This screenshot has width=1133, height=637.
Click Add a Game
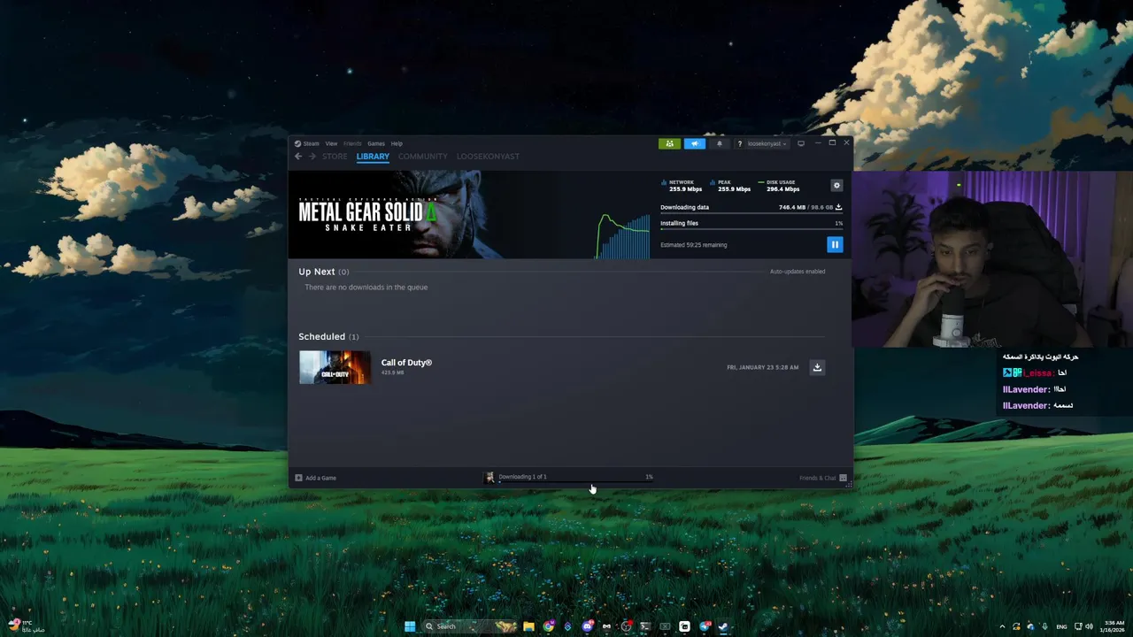(x=316, y=478)
